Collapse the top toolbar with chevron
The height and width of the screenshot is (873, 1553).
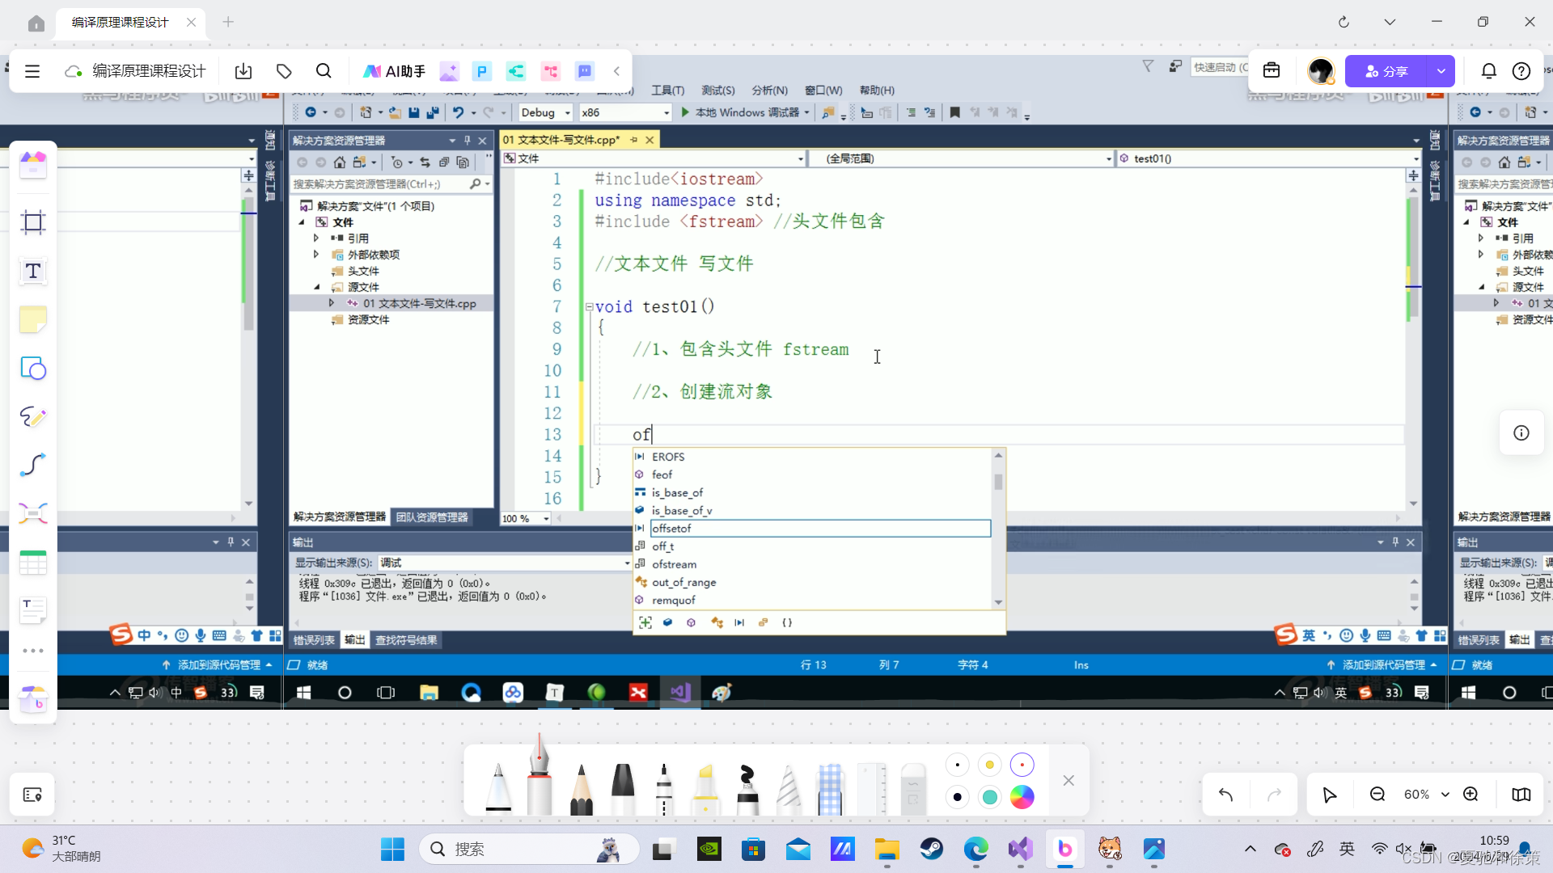click(616, 71)
